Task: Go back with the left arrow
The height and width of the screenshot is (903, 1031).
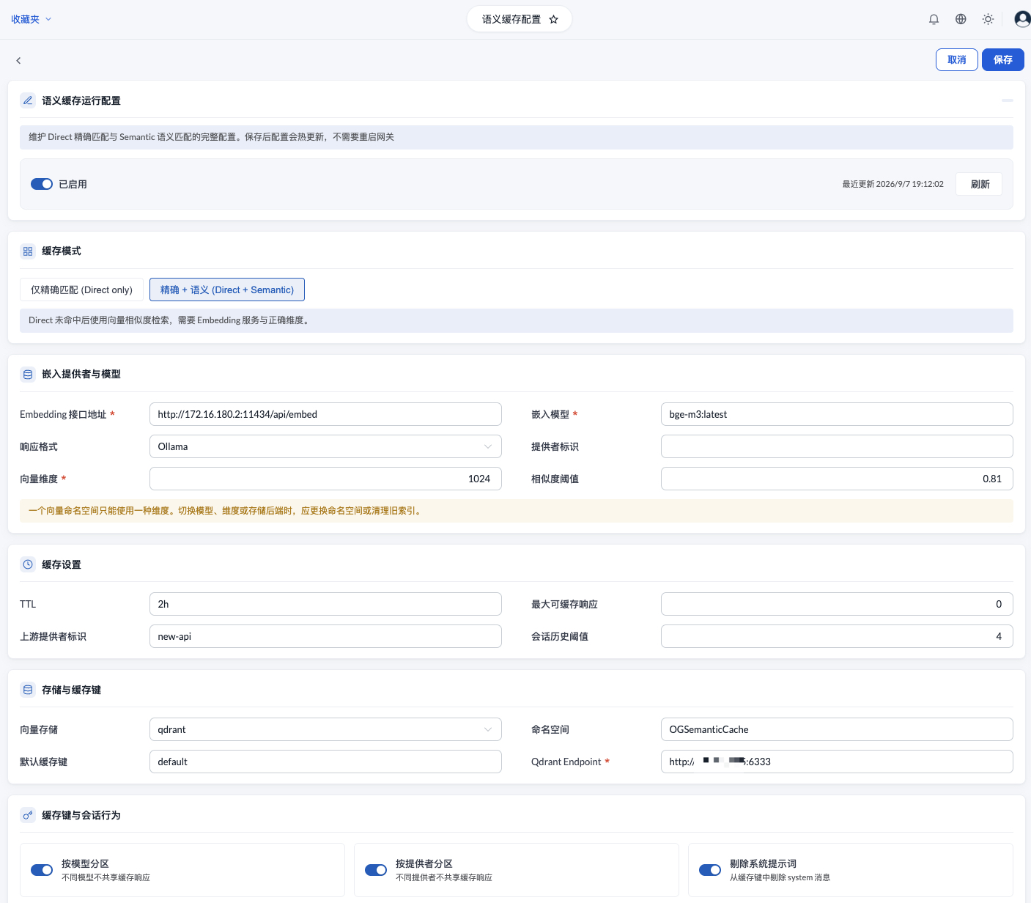Action: point(18,60)
